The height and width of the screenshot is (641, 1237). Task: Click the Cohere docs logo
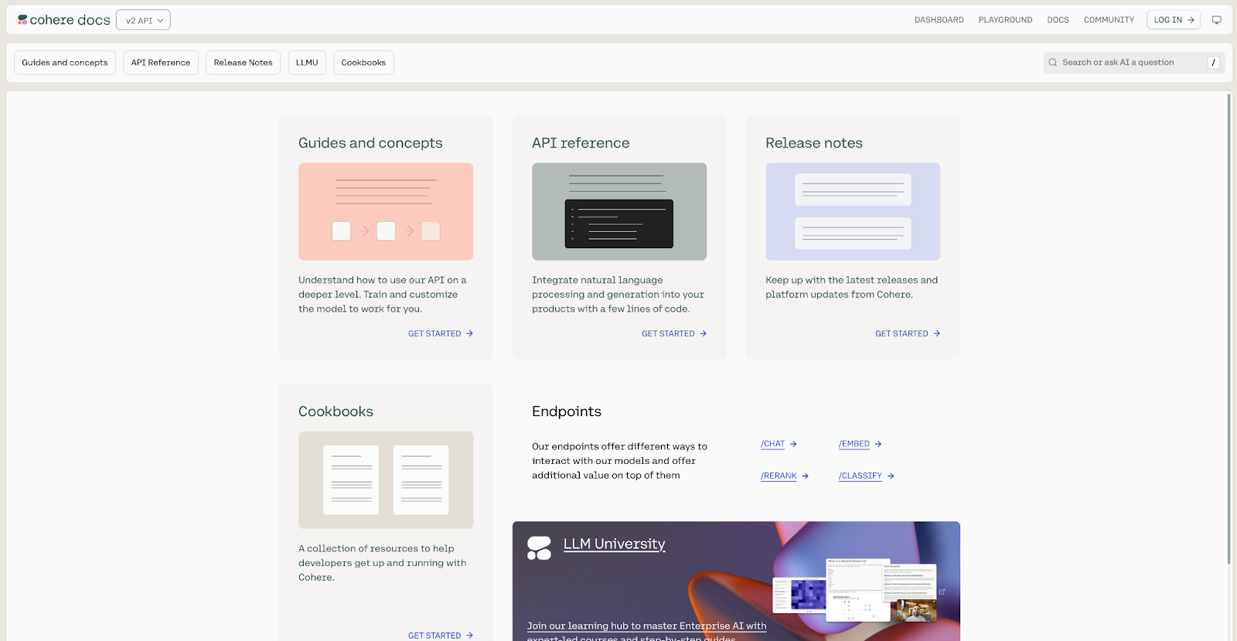point(64,20)
